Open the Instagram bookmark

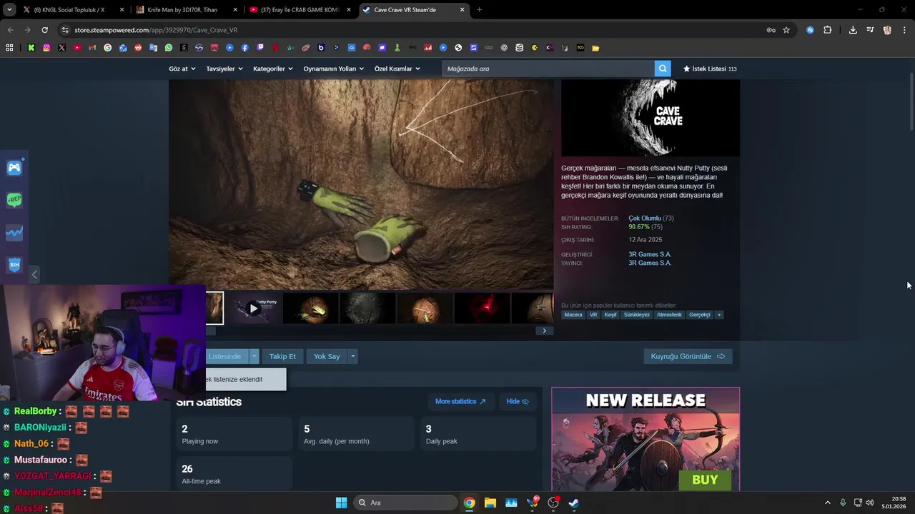(46, 48)
